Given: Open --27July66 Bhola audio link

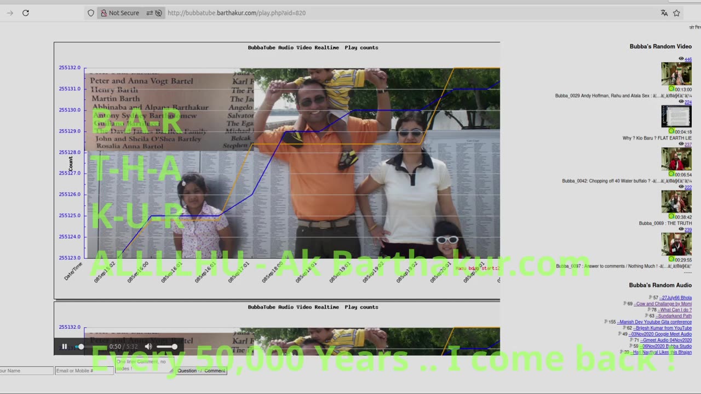Looking at the screenshot, I should (675, 298).
